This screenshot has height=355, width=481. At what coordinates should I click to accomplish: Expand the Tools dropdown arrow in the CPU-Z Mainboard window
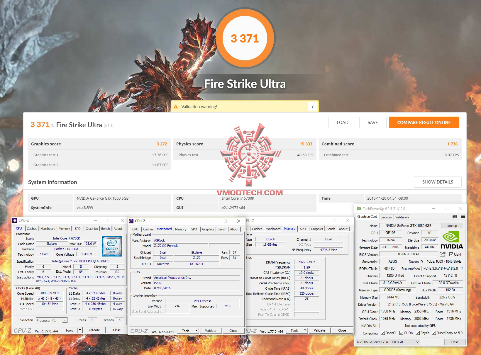click(x=196, y=331)
